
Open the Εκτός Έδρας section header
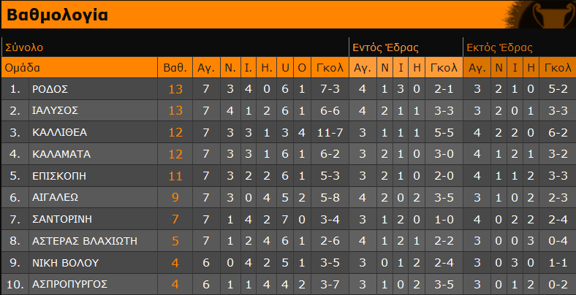(x=499, y=47)
